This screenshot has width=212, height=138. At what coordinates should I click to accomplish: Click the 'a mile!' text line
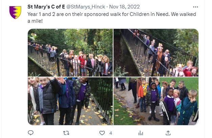point(35,21)
